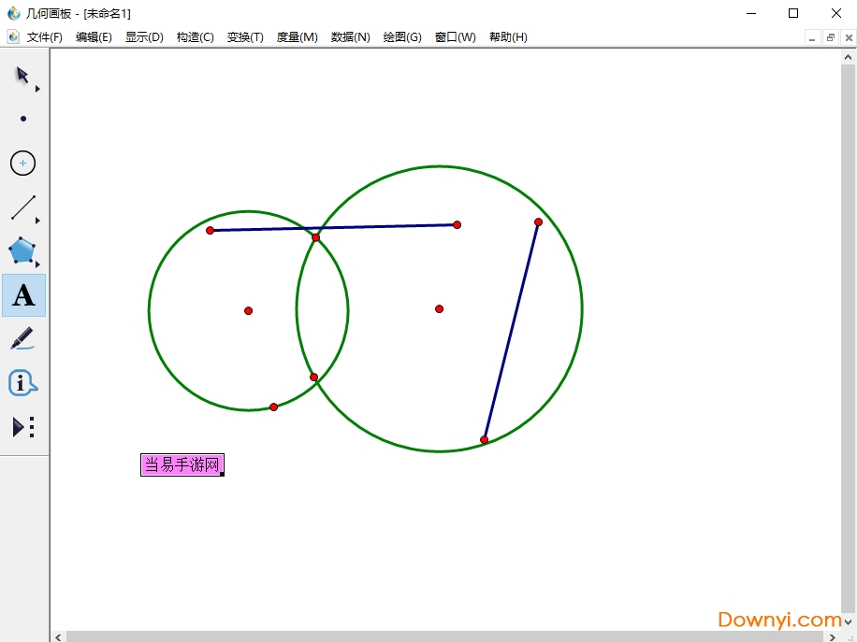Screen dimensions: 857x642
Task: Expand the Polygon tool flyout triangle
Action: coord(37,264)
